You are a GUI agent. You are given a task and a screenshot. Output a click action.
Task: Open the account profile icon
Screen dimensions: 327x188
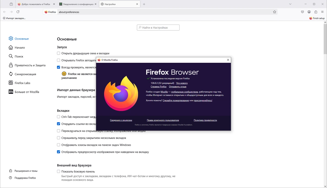(x=309, y=12)
